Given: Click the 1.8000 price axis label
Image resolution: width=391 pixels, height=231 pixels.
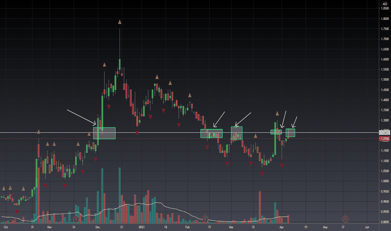Looking at the screenshot, I should point(385,19).
